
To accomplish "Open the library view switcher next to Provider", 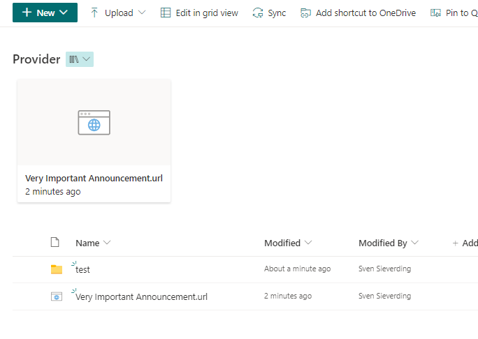I will point(80,59).
